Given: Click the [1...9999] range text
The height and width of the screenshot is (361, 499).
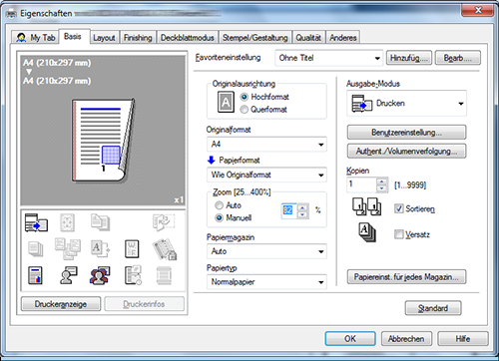Looking at the screenshot, I should (410, 185).
